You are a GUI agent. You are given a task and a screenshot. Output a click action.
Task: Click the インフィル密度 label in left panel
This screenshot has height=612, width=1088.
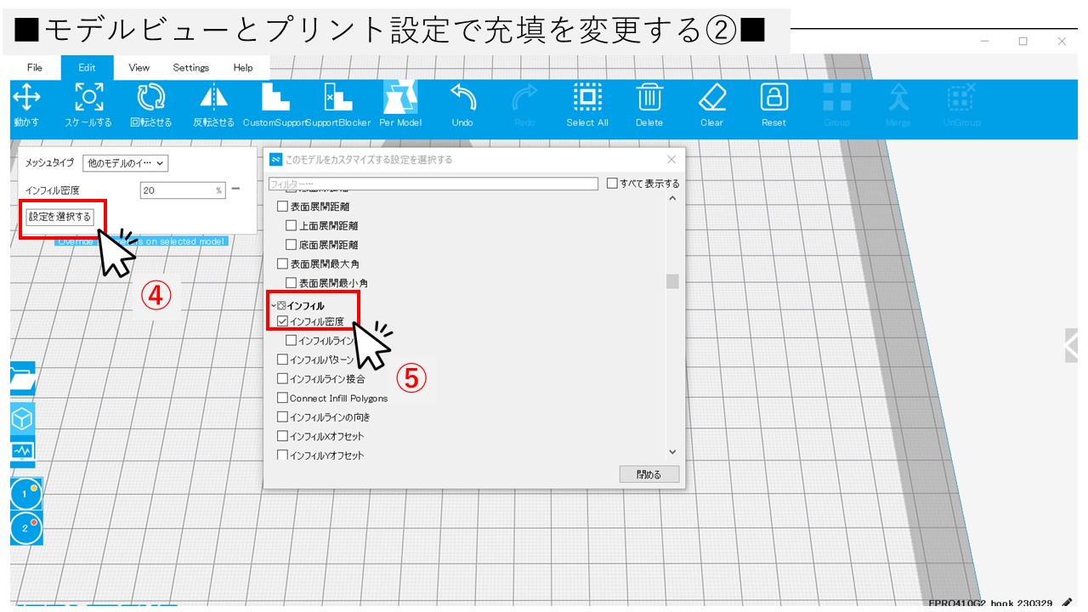pos(52,190)
